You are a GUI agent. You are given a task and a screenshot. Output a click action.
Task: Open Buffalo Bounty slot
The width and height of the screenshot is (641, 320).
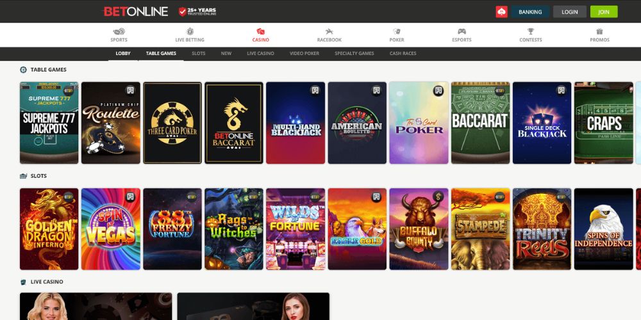coord(419,229)
